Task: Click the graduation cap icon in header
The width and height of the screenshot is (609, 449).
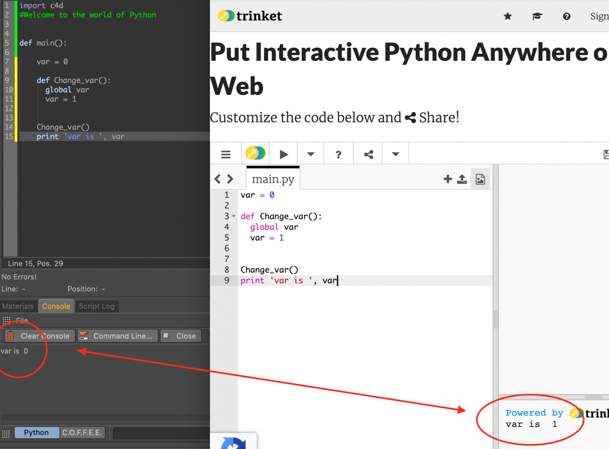Action: 537,16
